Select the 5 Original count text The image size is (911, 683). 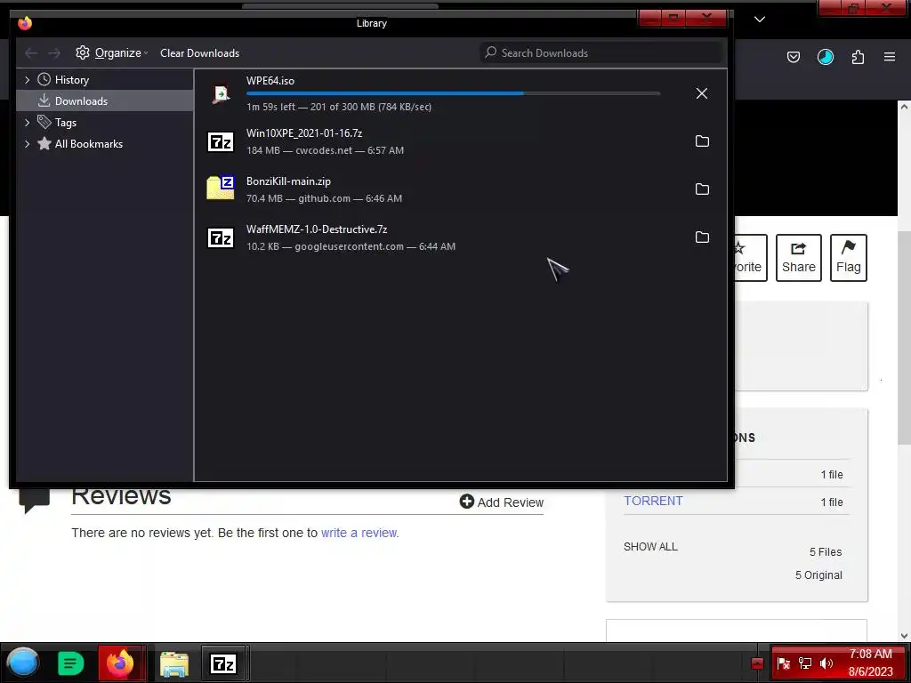pyautogui.click(x=818, y=575)
